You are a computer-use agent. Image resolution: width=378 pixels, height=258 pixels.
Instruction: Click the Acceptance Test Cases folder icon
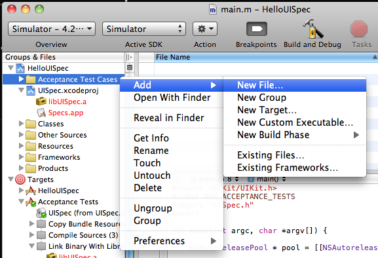(31, 79)
